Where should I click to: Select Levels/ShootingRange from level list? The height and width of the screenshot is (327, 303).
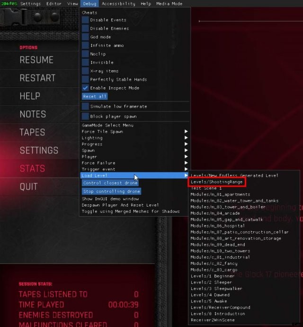click(217, 182)
